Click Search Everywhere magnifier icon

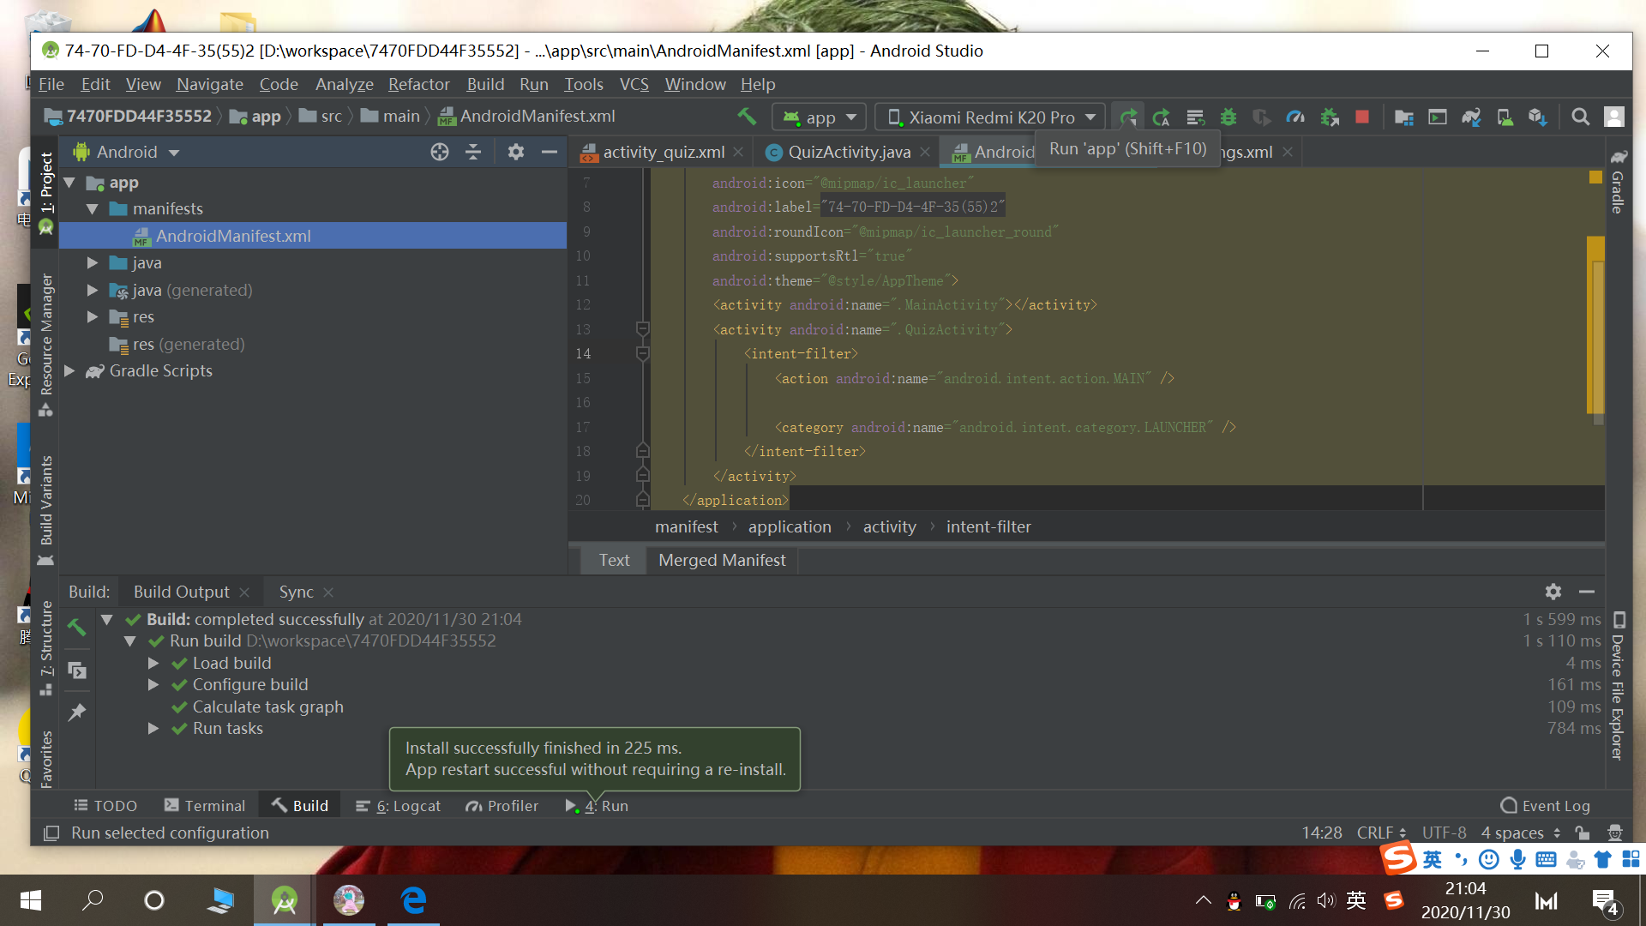coord(1580,117)
